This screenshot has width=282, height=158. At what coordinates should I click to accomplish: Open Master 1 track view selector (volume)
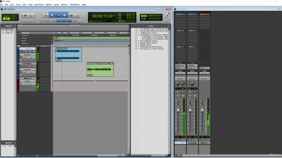click(x=27, y=81)
